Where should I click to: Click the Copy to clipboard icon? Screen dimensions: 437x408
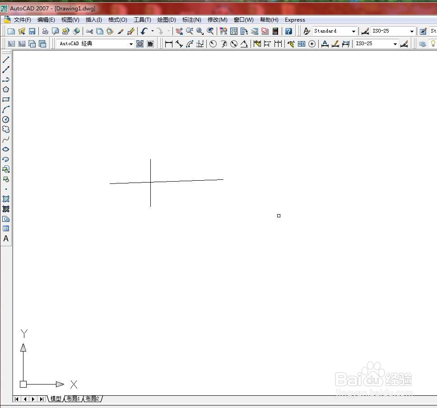click(99, 31)
